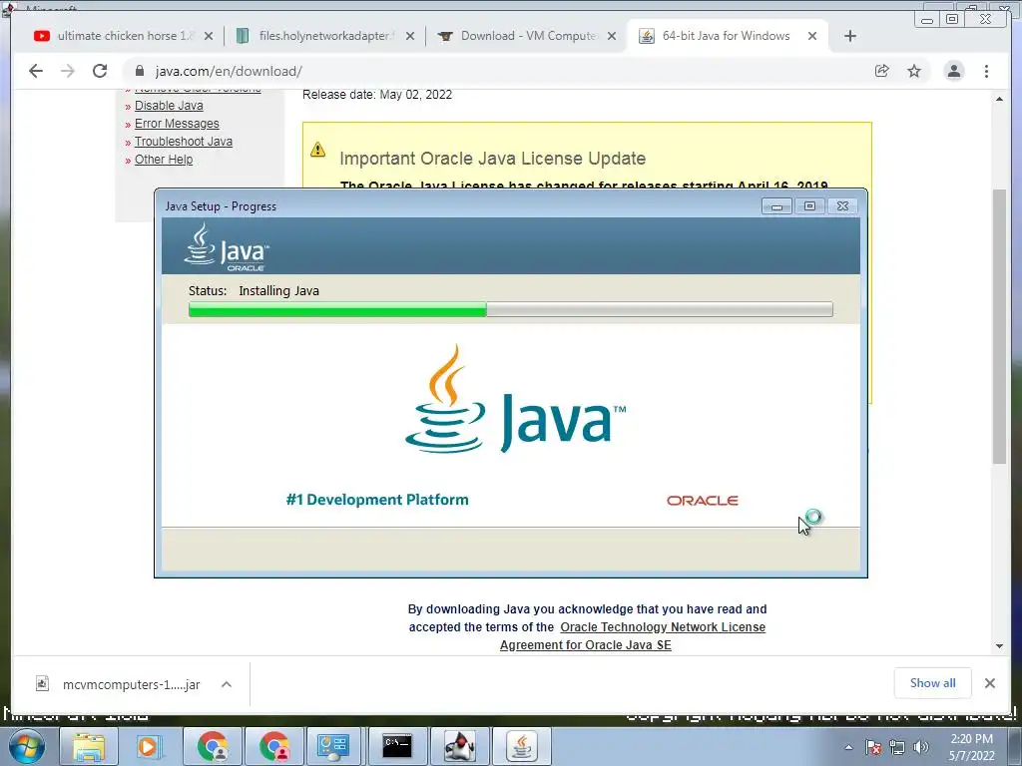The height and width of the screenshot is (766, 1022).
Task: Open Windows Explorer from taskbar
Action: [x=89, y=746]
